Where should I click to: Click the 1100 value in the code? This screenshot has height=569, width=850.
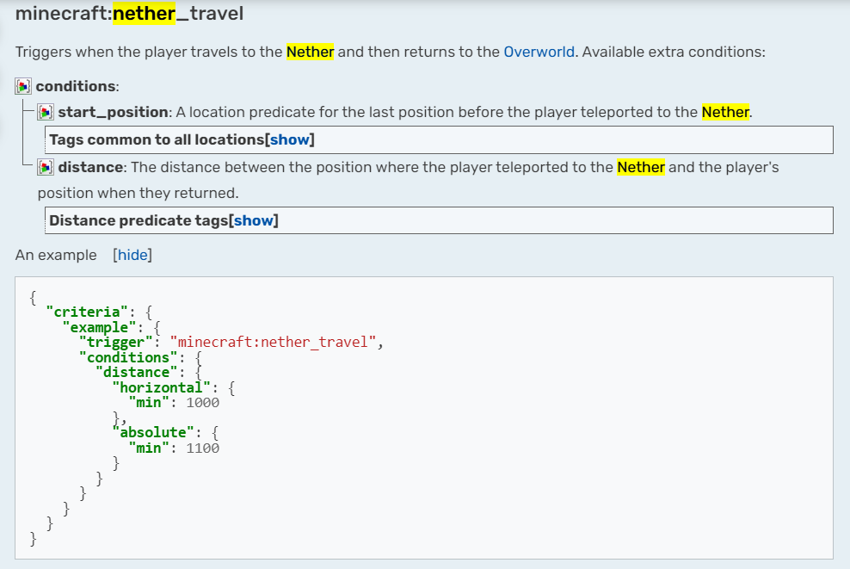pos(203,448)
